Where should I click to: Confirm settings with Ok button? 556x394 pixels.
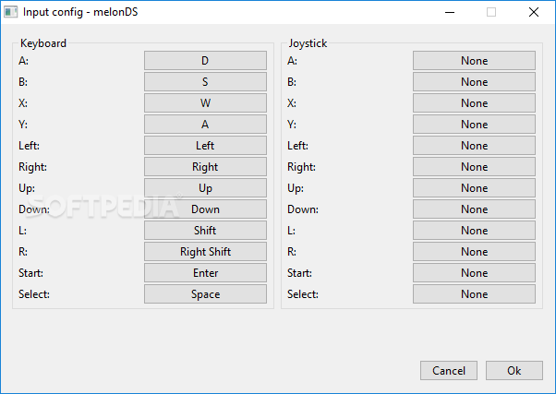coord(514,371)
